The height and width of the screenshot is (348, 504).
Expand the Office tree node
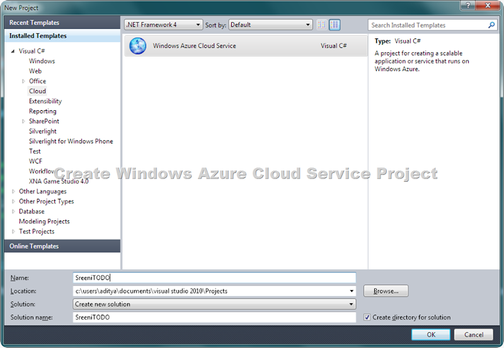(23, 81)
